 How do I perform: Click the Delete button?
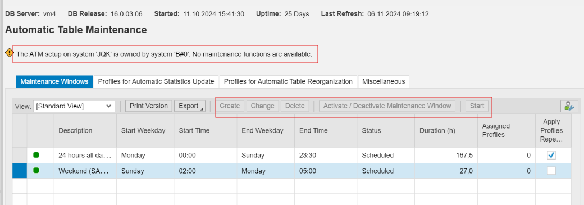pyautogui.click(x=295, y=106)
